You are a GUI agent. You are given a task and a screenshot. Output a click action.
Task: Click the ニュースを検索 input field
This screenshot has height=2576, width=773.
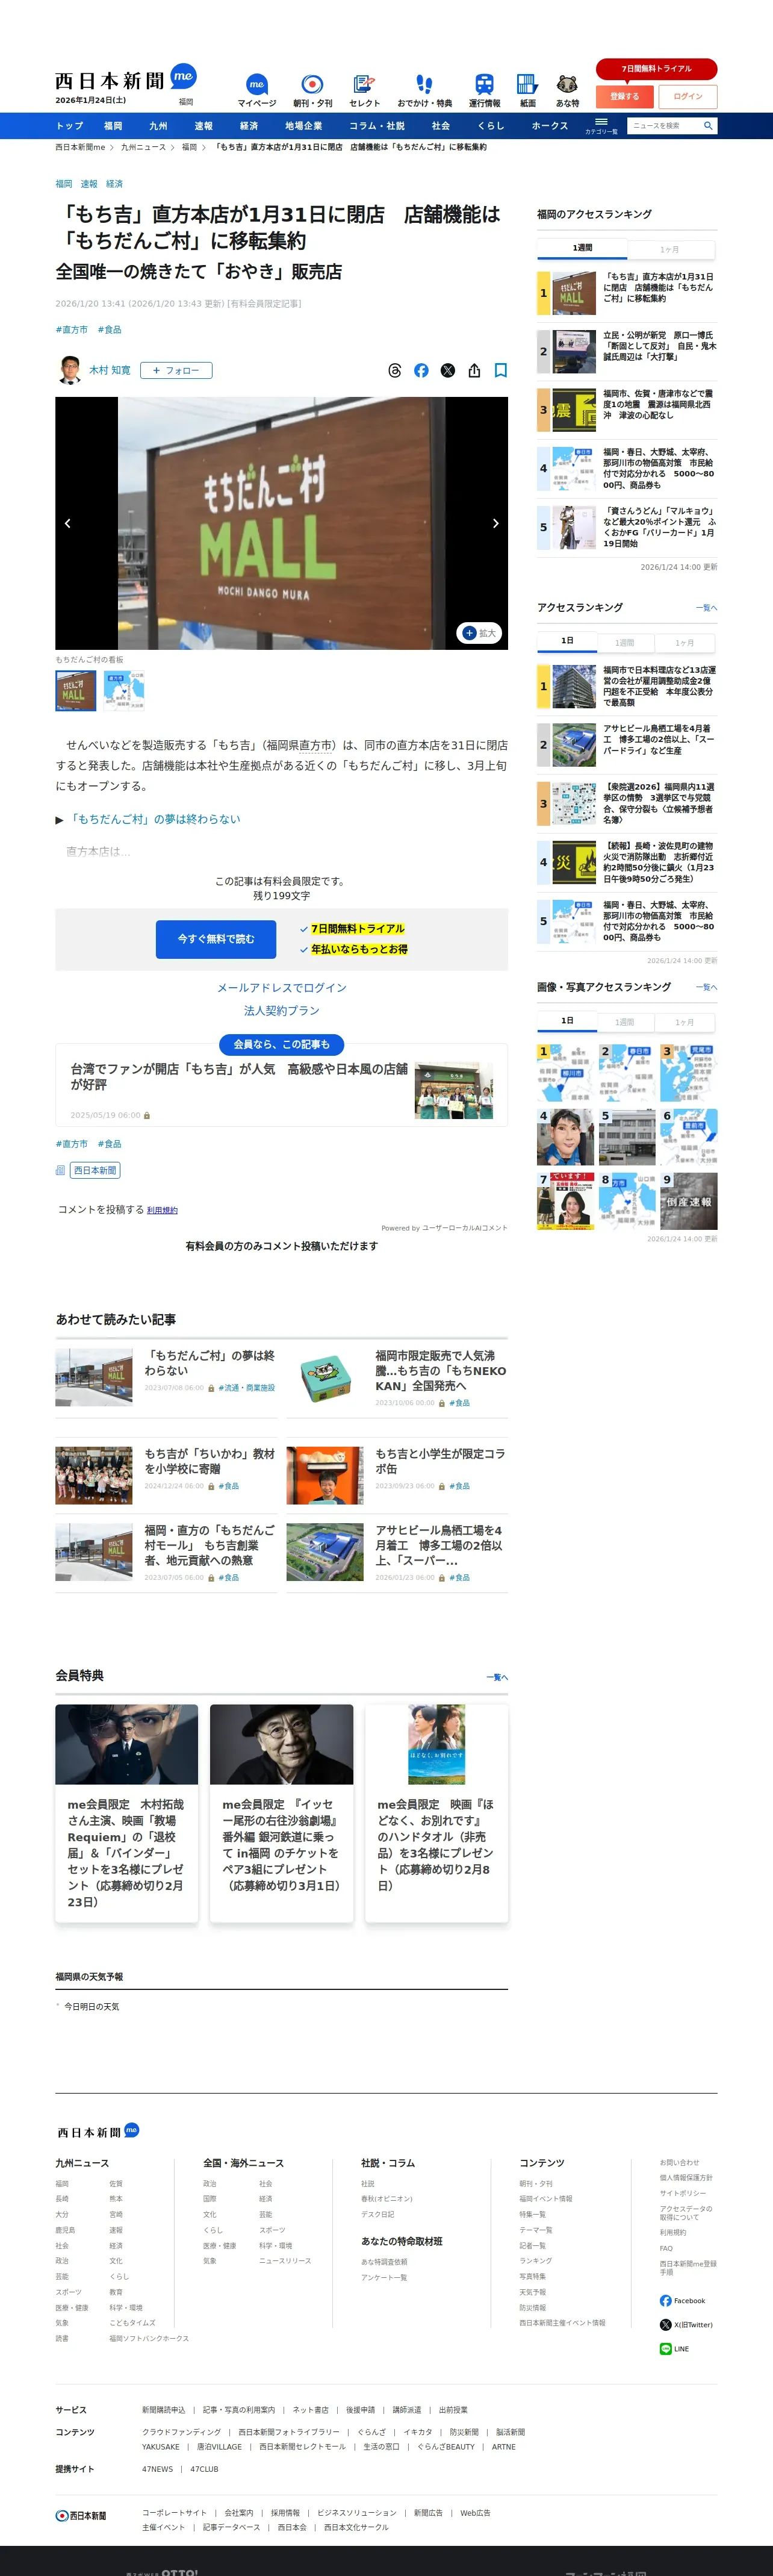(663, 126)
